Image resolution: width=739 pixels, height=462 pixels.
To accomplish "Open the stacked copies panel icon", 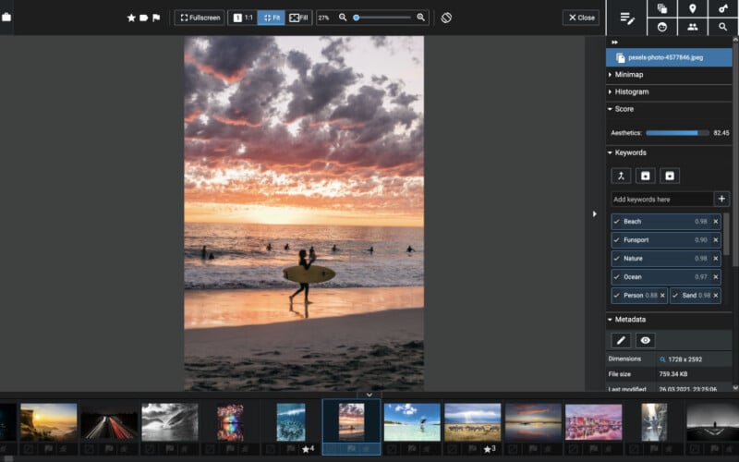I will point(662,8).
